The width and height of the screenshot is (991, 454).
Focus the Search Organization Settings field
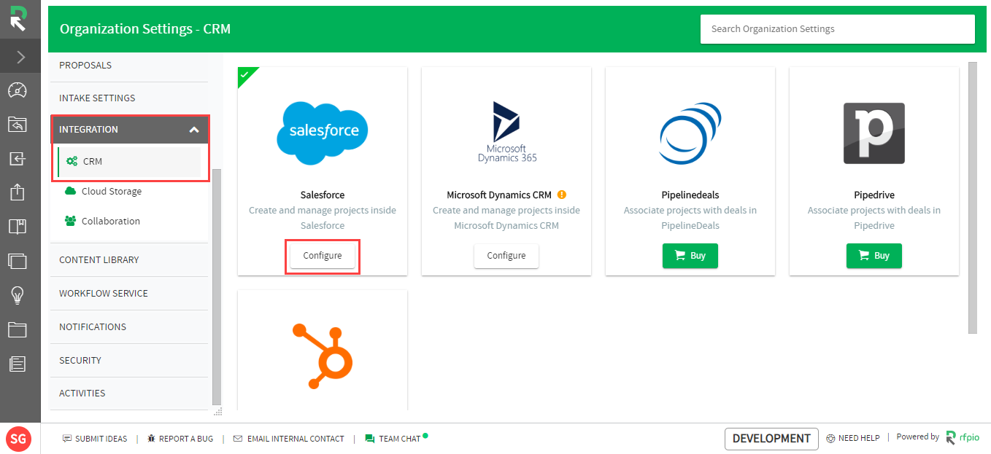point(838,29)
